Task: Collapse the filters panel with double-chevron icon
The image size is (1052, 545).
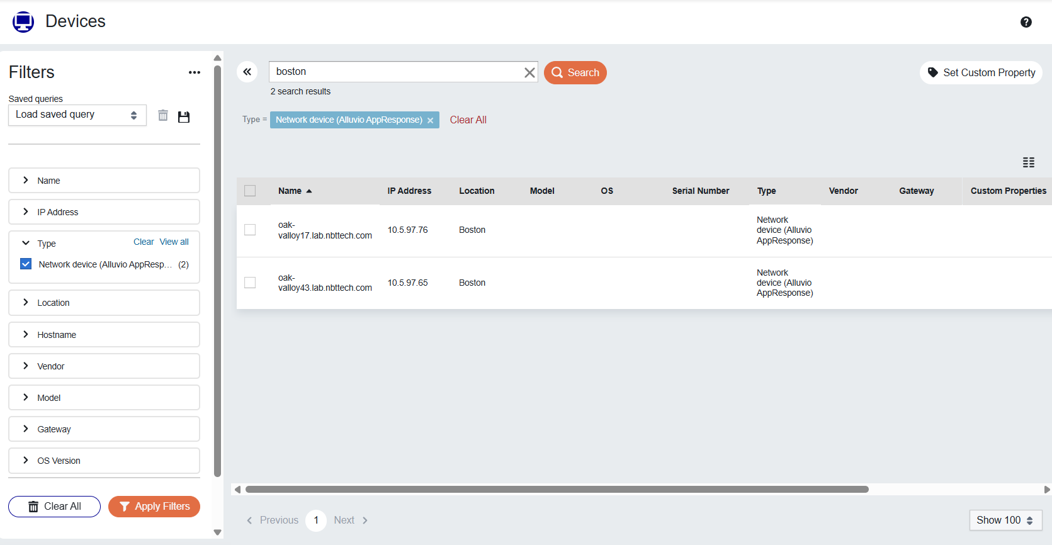Action: coord(247,72)
